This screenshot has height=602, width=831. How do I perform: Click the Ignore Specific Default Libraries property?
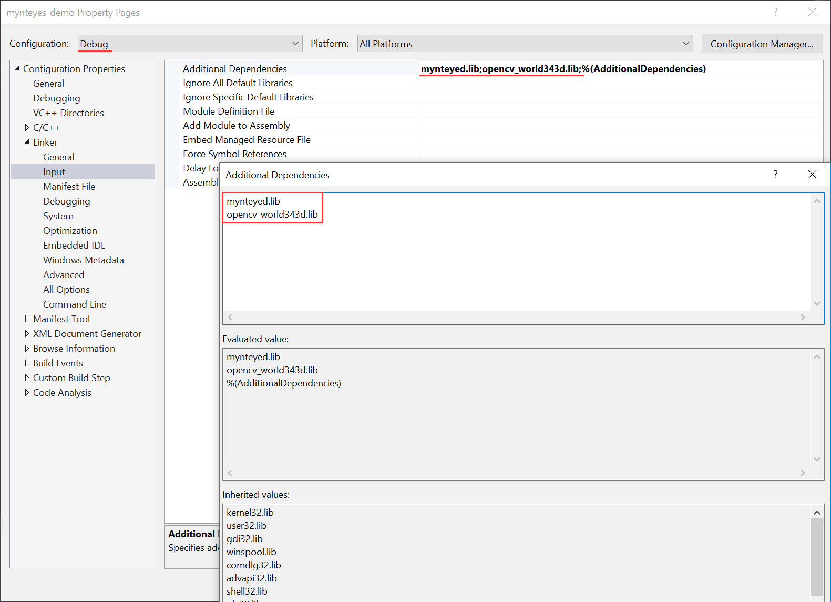(248, 97)
